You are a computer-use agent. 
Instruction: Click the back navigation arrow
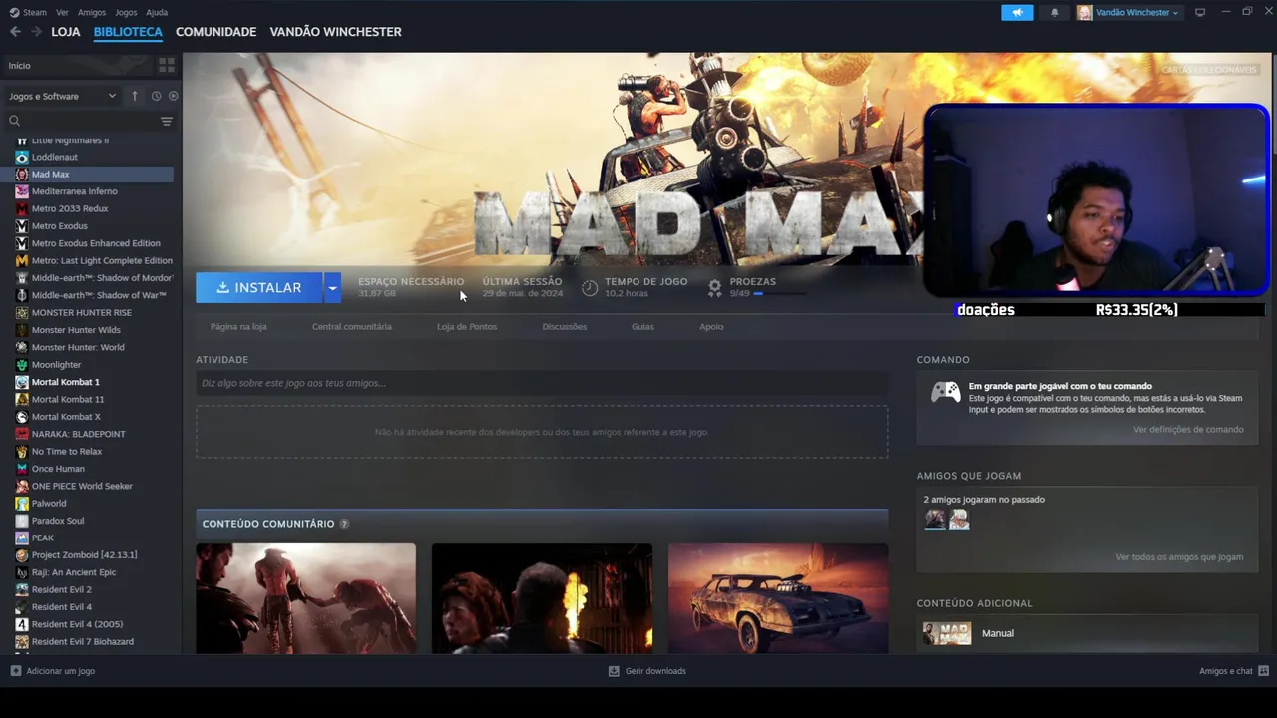[15, 32]
